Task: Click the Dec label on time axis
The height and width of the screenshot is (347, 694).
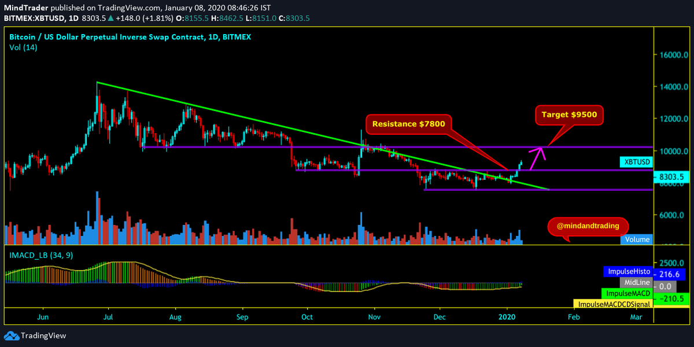Action: (440, 318)
